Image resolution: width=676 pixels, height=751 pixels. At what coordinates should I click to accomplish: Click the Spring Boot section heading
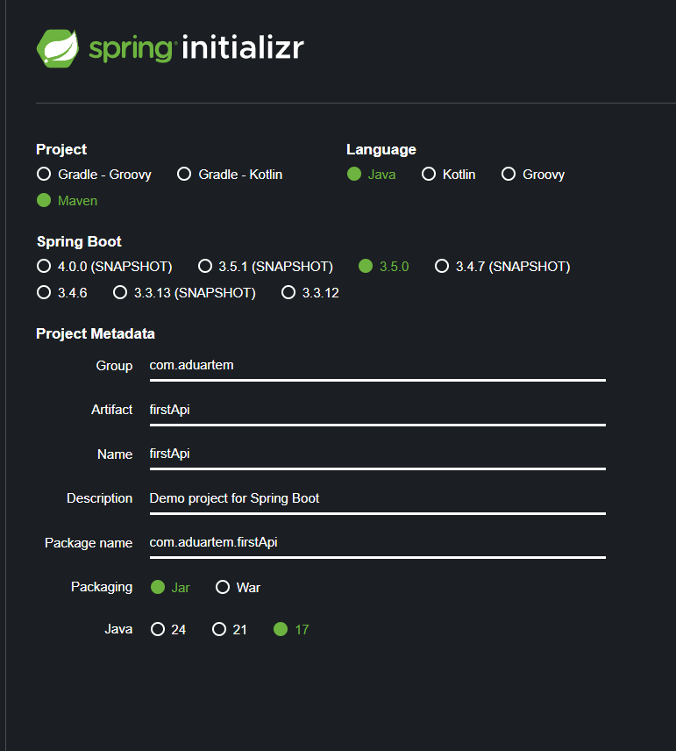tap(79, 241)
